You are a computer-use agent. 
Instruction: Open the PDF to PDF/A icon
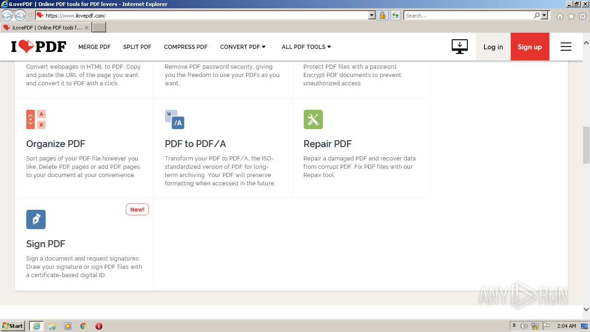tap(175, 119)
